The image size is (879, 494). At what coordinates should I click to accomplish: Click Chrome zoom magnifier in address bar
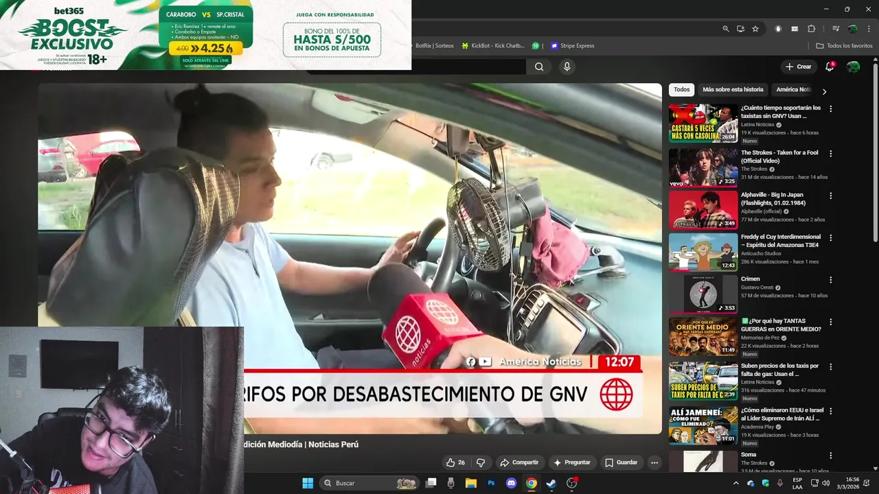[726, 29]
